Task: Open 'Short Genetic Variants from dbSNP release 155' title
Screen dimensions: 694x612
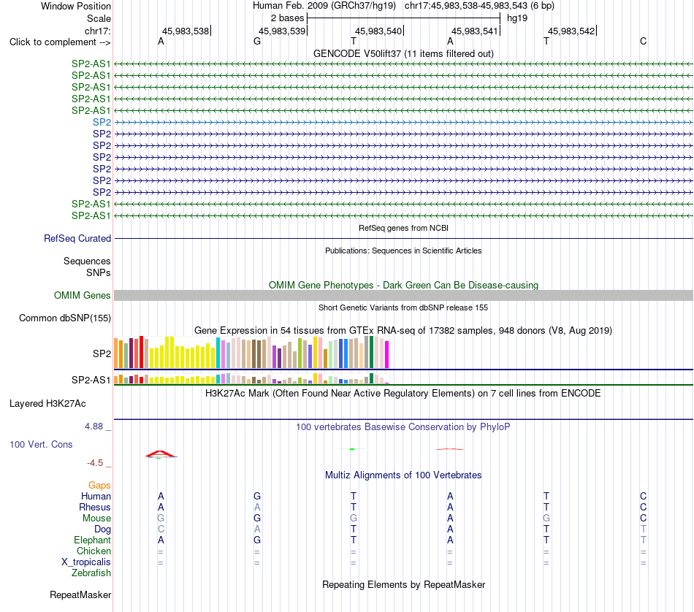Action: [403, 307]
